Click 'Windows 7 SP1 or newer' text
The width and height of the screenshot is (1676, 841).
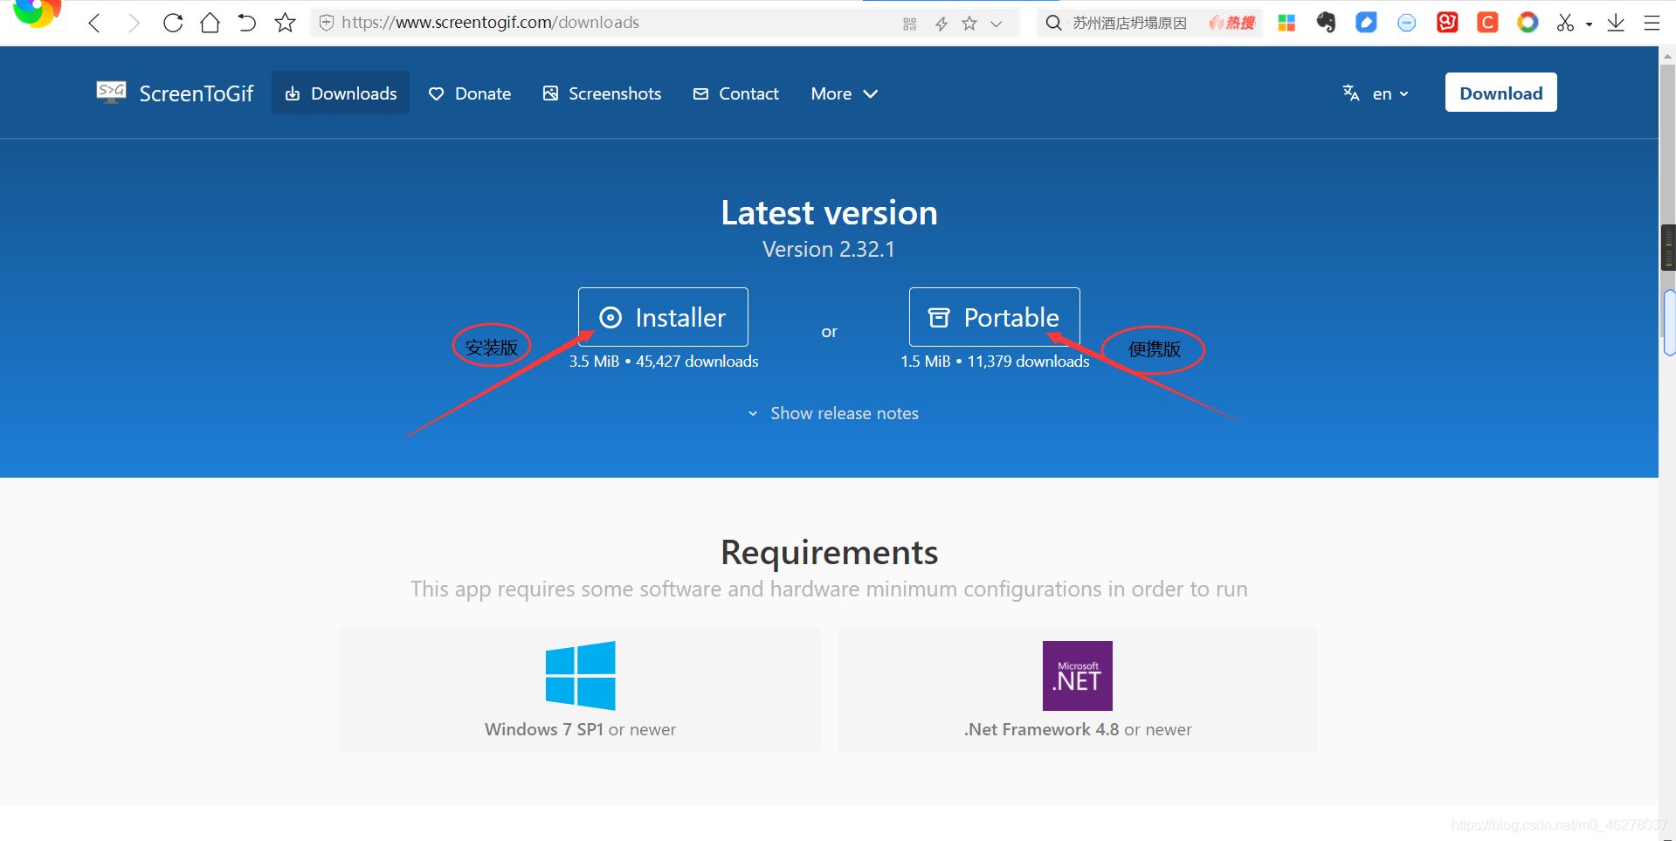pyautogui.click(x=580, y=729)
